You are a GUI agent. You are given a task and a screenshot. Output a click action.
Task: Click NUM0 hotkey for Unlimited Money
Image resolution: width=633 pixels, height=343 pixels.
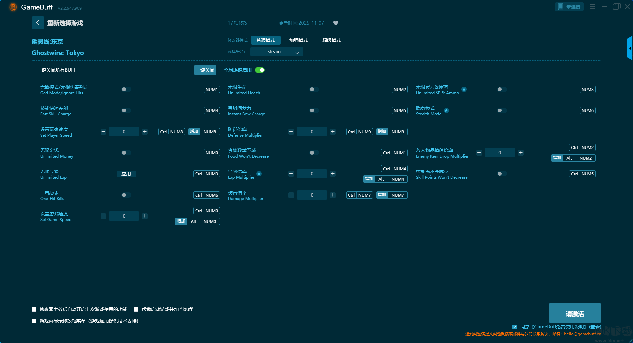[212, 153]
